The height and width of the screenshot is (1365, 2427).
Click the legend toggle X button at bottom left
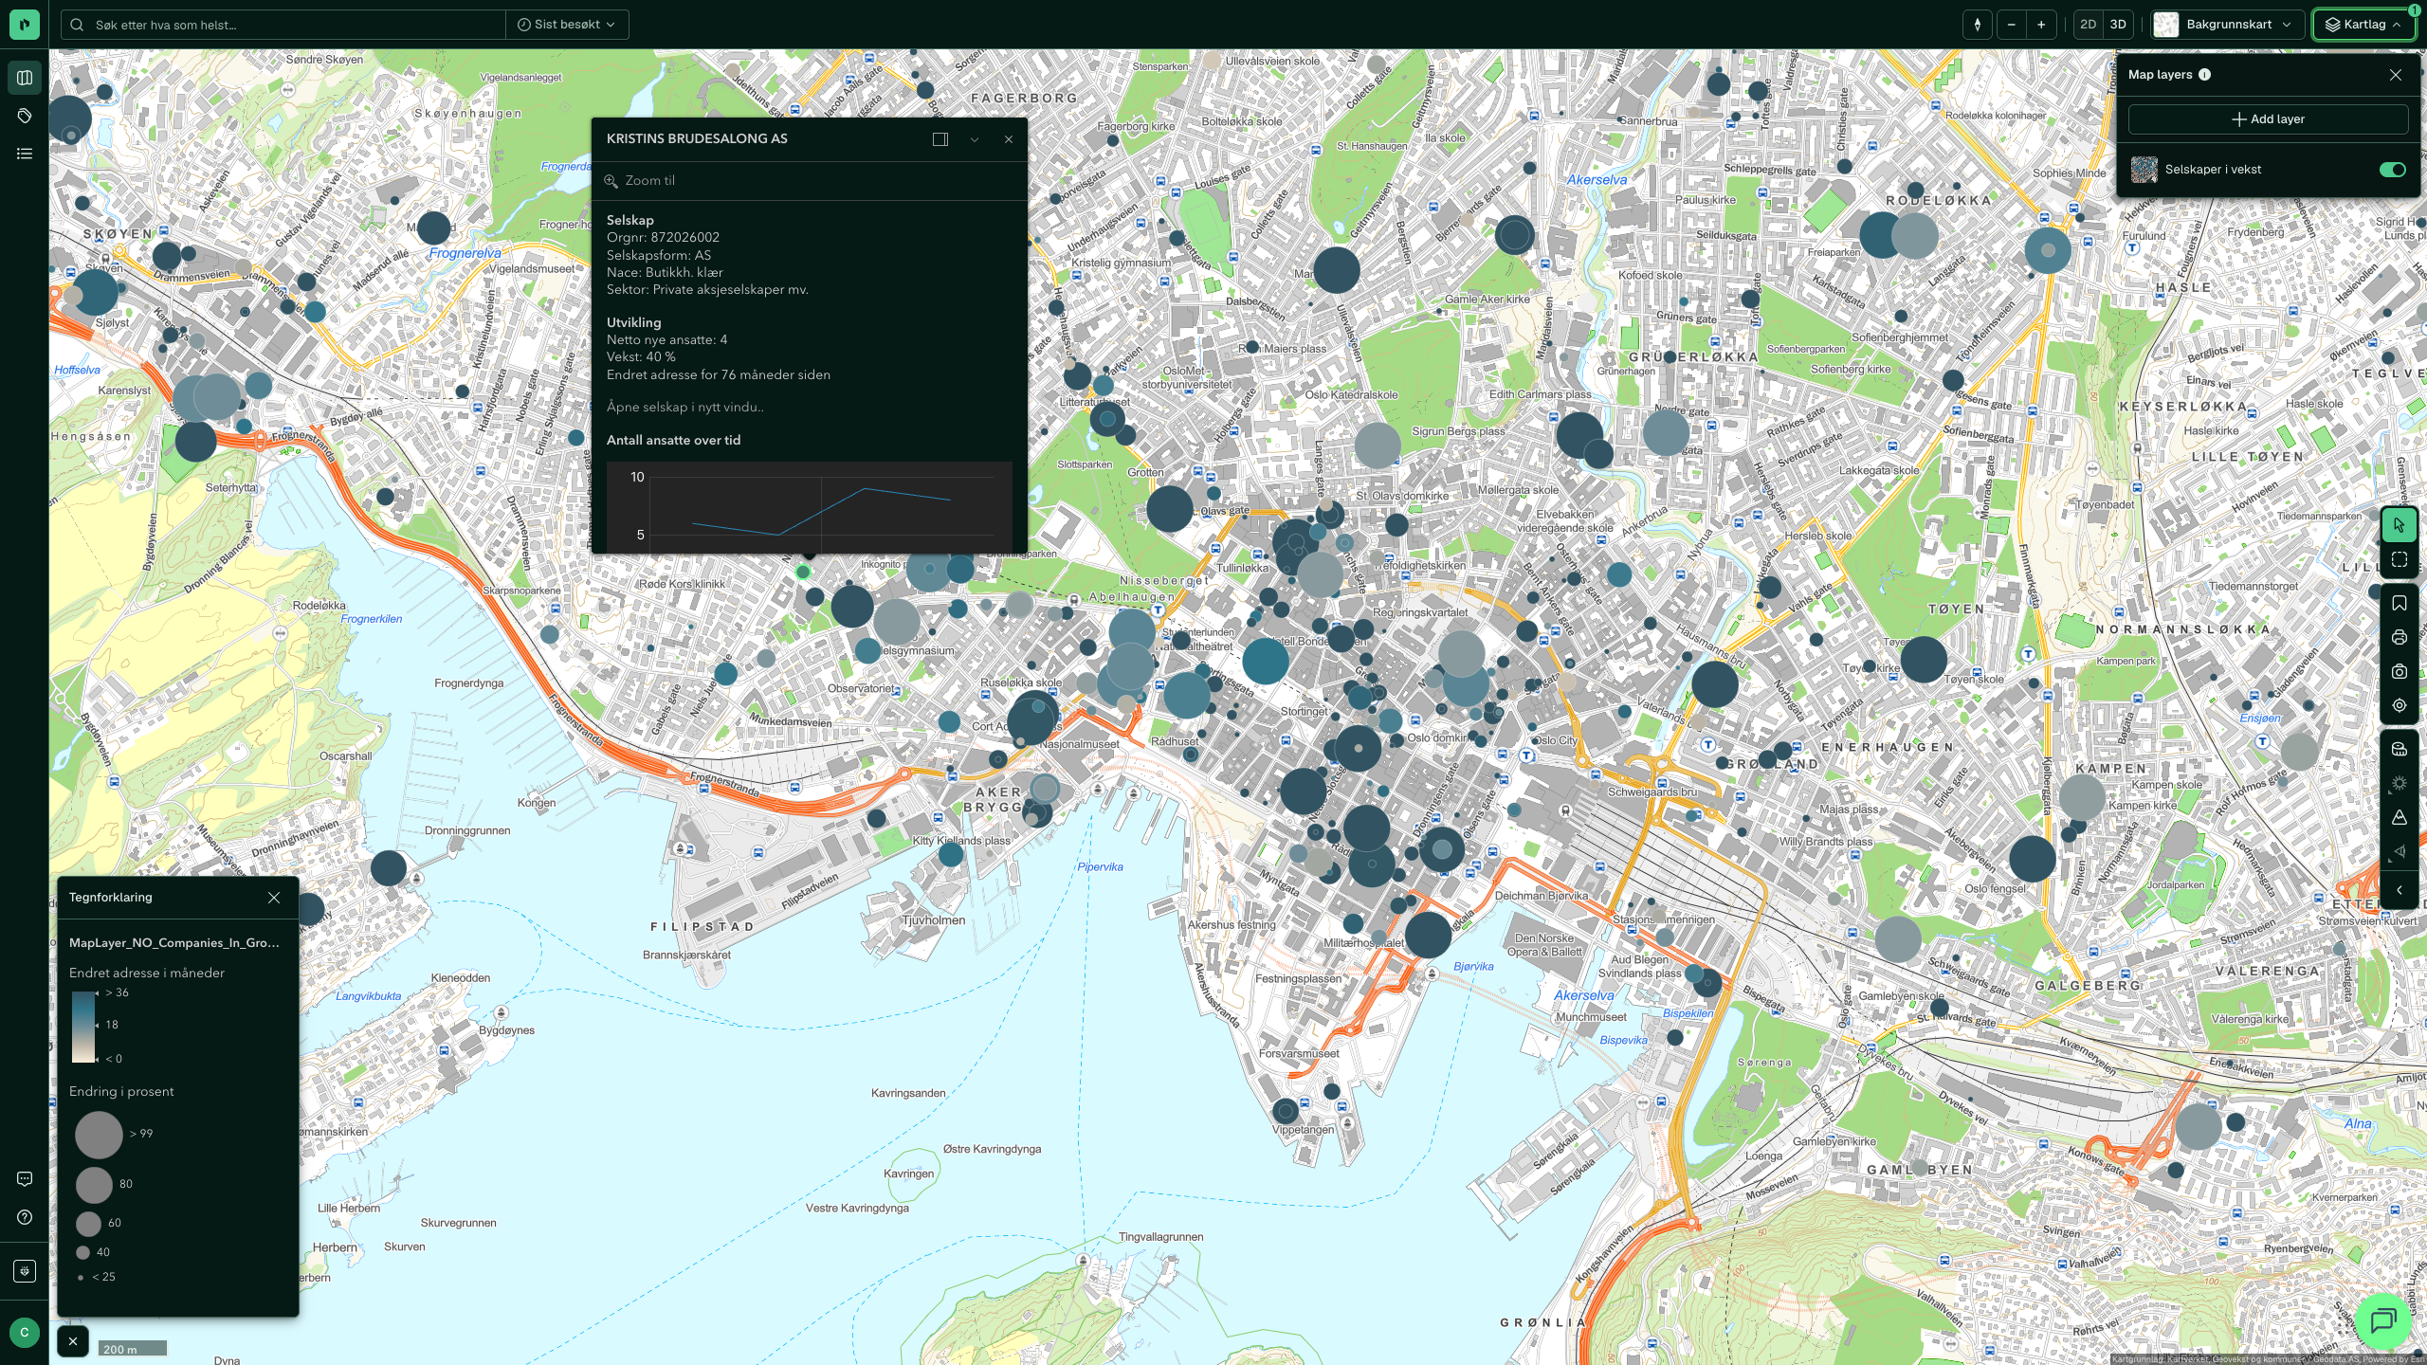73,1341
